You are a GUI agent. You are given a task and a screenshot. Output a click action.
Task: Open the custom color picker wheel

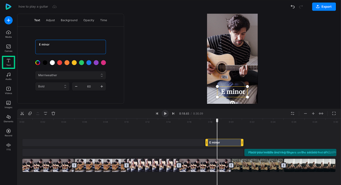point(38,63)
